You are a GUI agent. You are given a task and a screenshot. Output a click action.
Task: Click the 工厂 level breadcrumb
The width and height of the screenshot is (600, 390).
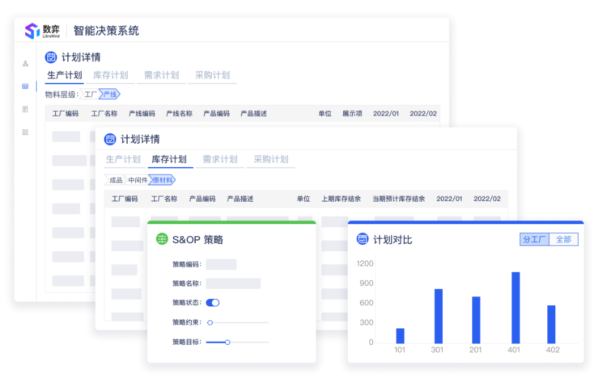[91, 95]
